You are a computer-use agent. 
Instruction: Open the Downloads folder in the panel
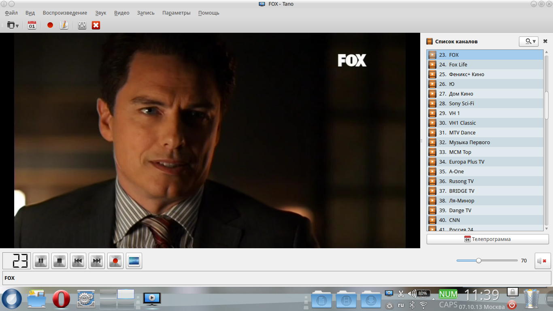tap(370, 299)
